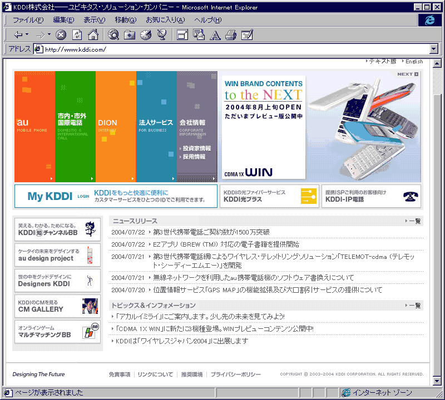The height and width of the screenshot is (400, 445).
Task: Click the page icon in the status bar
Action: 8,393
